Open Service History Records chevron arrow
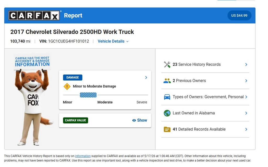Image resolution: width=268 pixels, height=167 pixels. pos(246,65)
